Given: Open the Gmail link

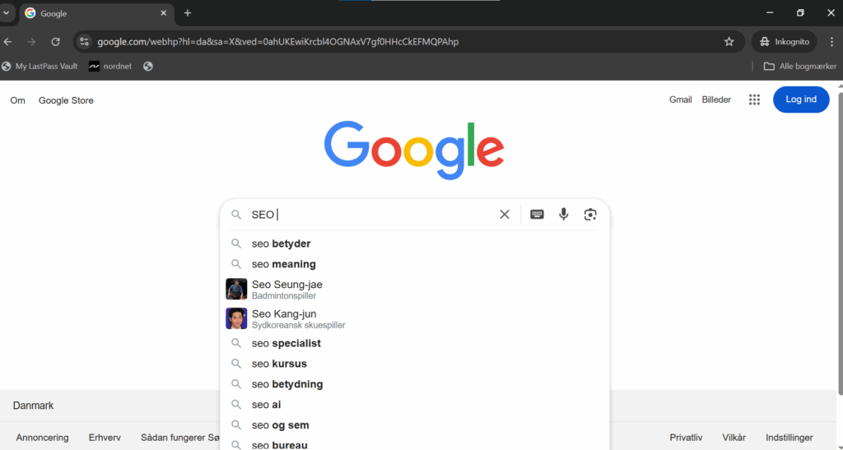Looking at the screenshot, I should click(680, 100).
